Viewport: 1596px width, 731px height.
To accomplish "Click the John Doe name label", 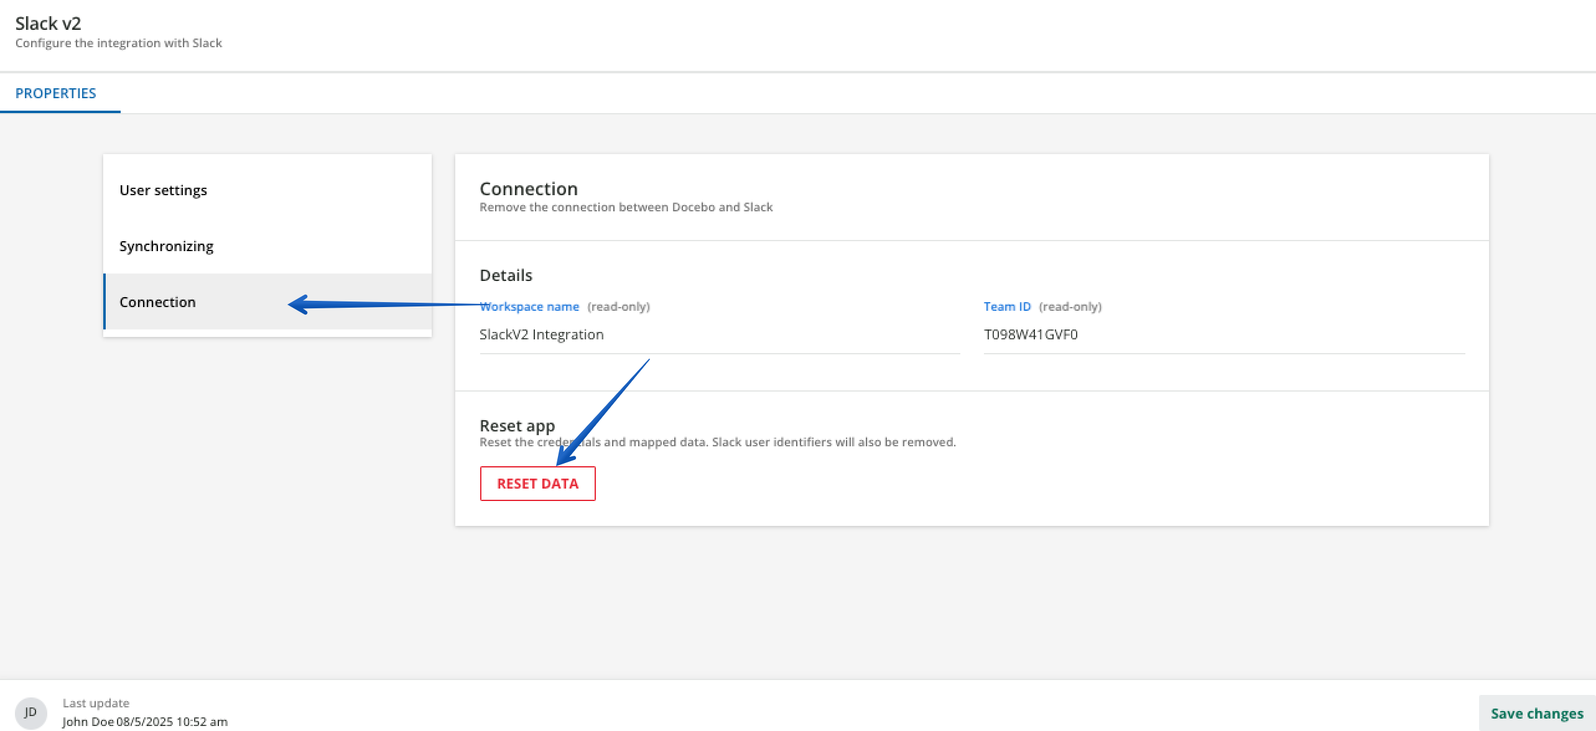I will point(89,722).
